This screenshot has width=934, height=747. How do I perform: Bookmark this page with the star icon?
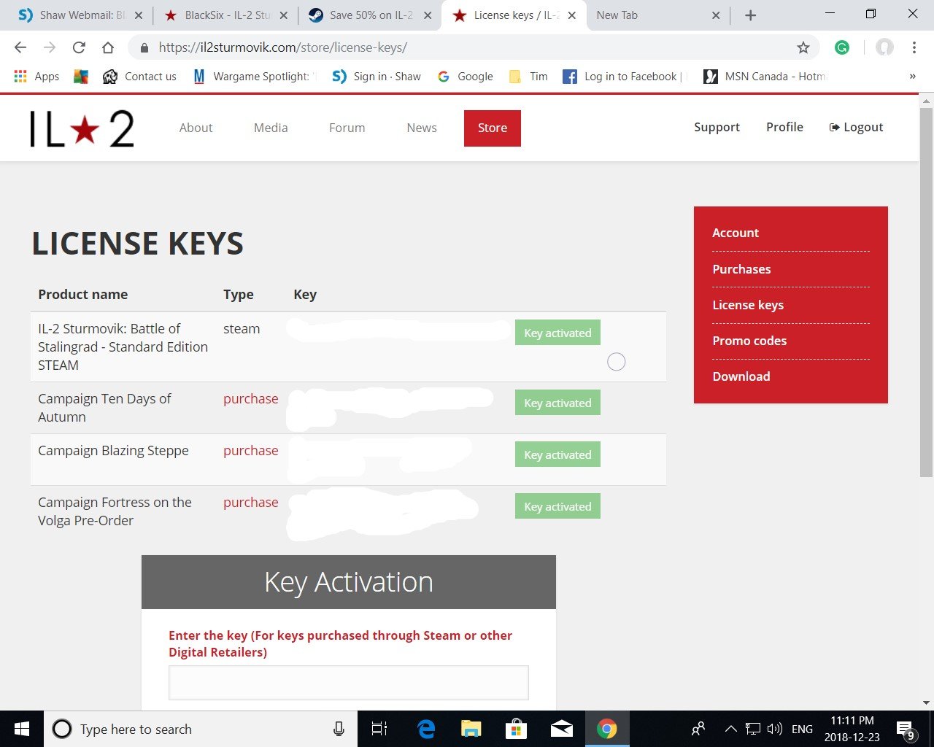pos(803,47)
